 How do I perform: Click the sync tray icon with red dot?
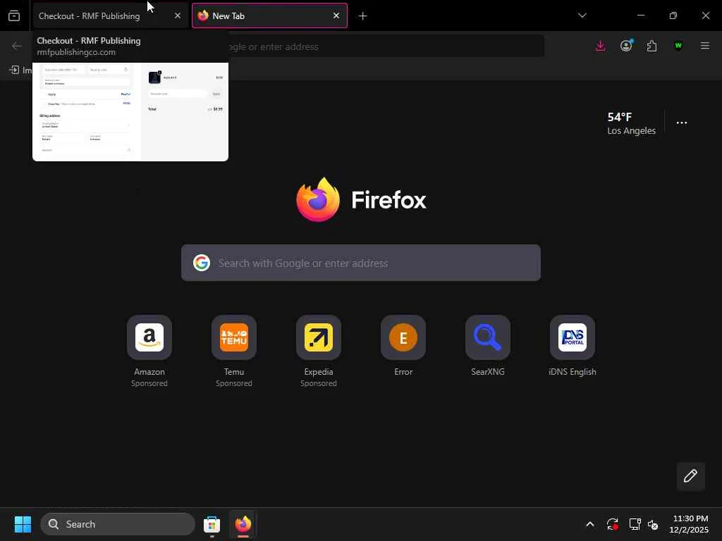click(x=613, y=524)
